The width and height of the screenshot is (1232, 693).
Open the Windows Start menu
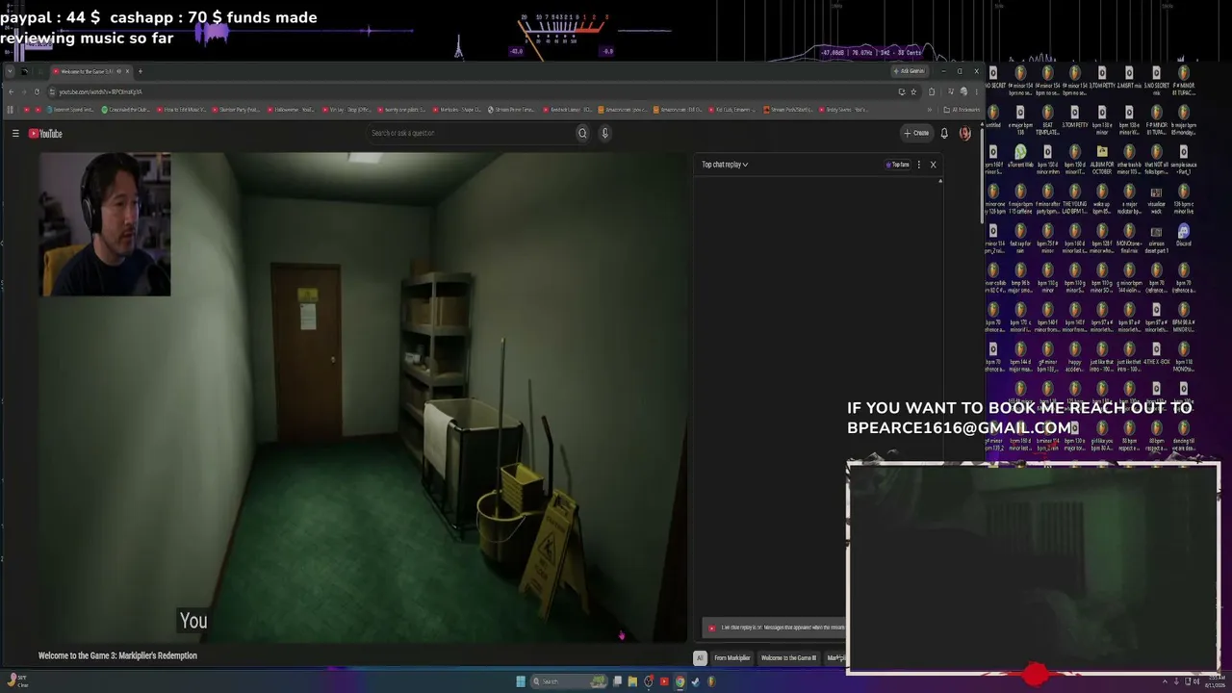pos(521,681)
